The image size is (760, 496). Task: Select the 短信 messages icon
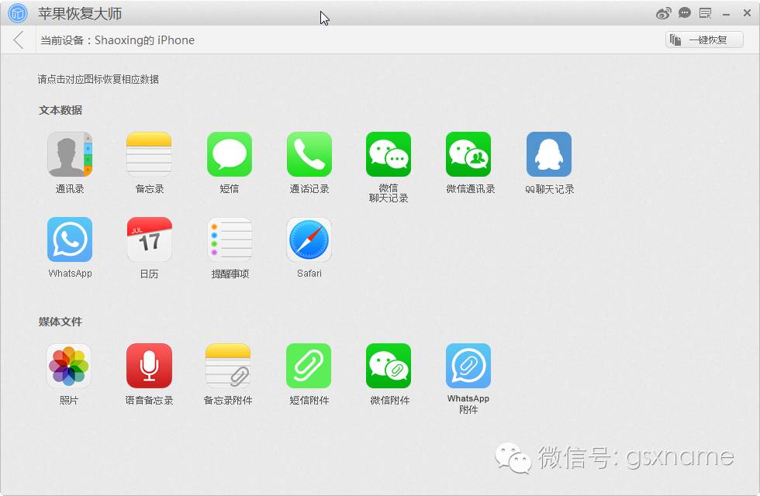click(x=230, y=154)
